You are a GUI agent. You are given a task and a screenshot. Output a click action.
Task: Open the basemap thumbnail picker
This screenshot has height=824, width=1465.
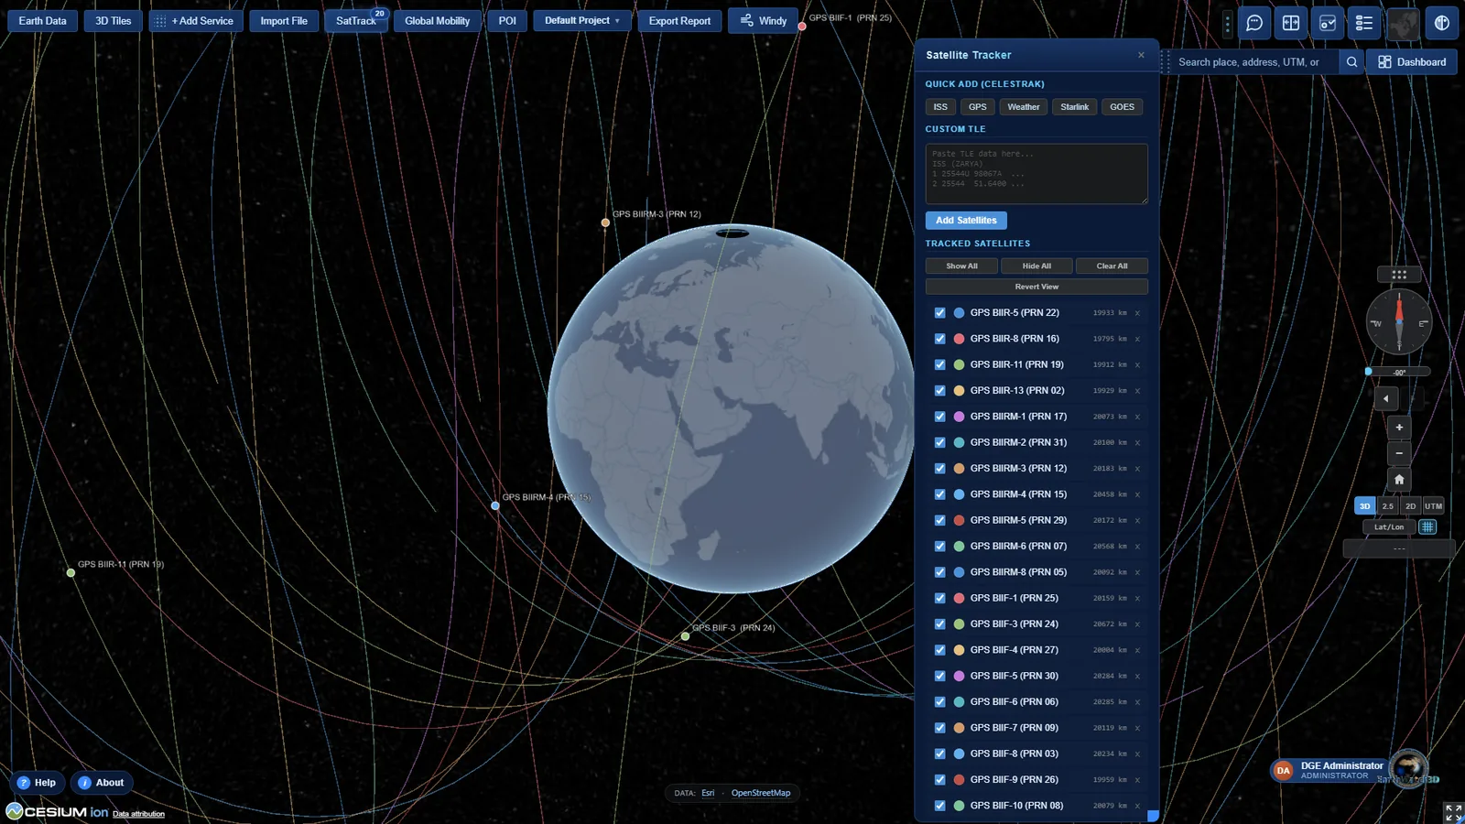point(1402,23)
